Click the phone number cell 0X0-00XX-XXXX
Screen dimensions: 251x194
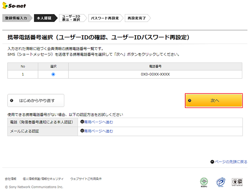tap(155, 74)
